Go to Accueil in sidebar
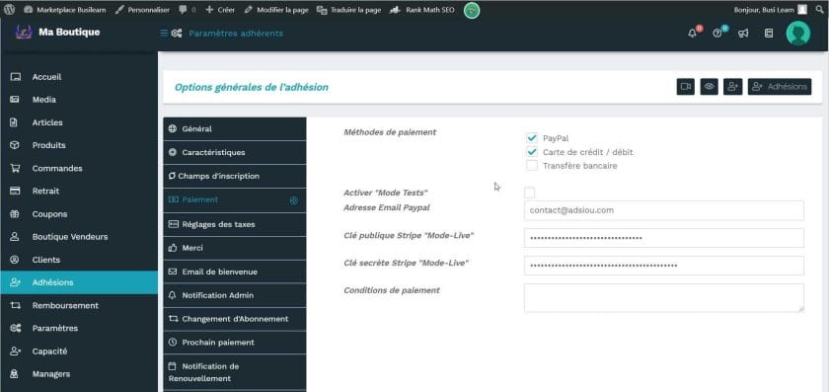This screenshot has width=829, height=392. pos(79,77)
